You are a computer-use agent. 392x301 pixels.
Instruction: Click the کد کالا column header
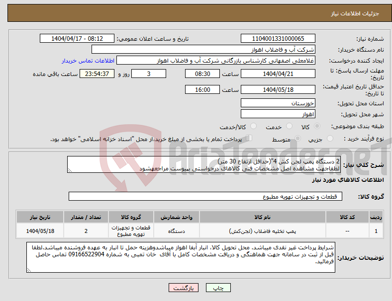point(347,217)
